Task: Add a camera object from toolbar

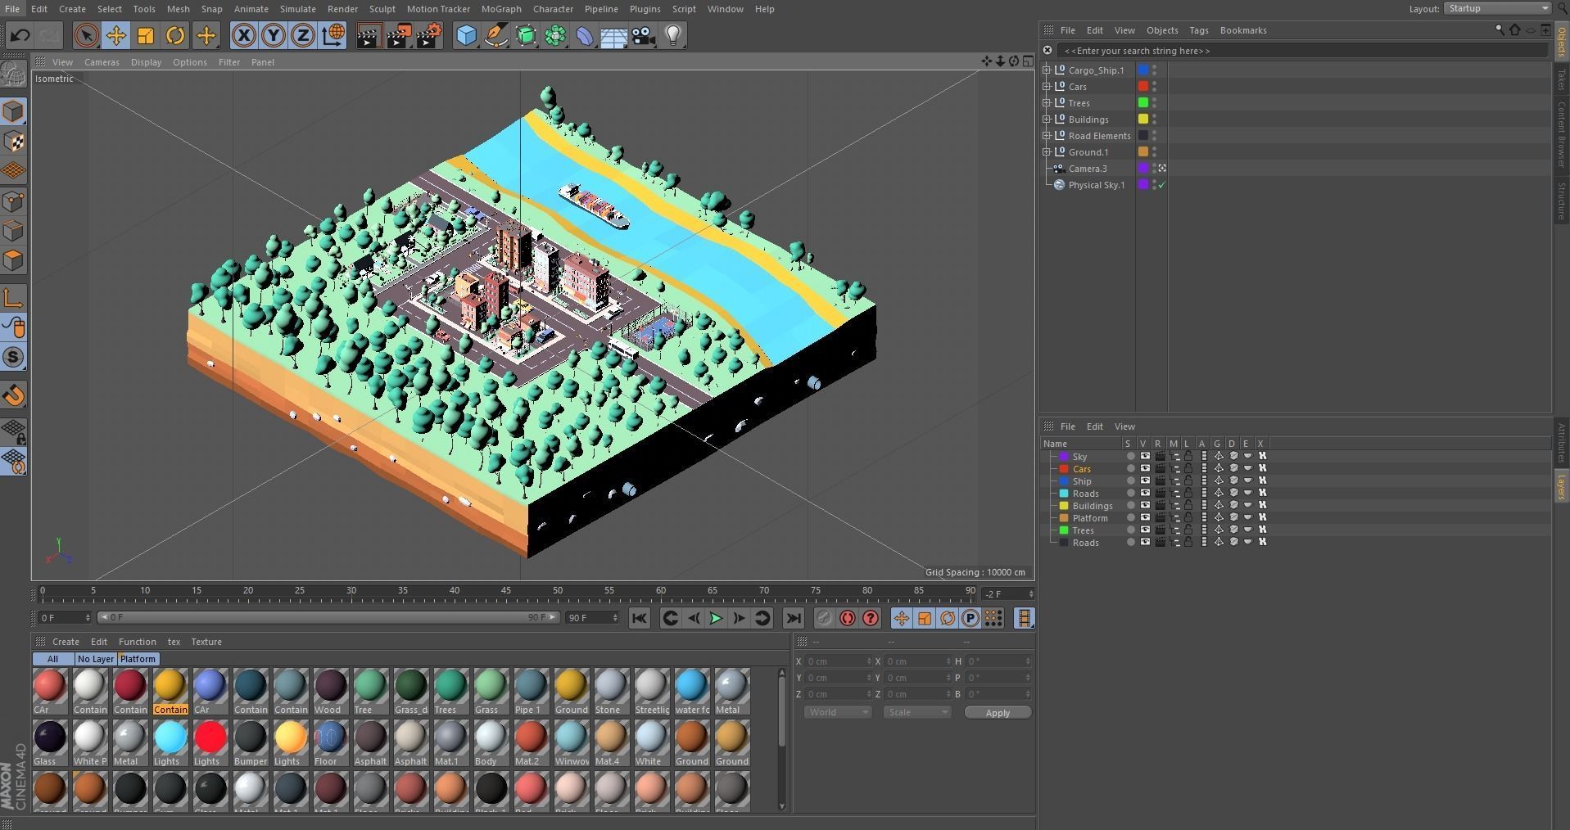Action: [x=644, y=35]
